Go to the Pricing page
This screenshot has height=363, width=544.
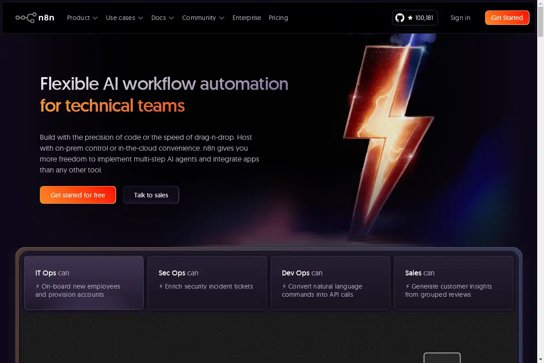point(278,18)
